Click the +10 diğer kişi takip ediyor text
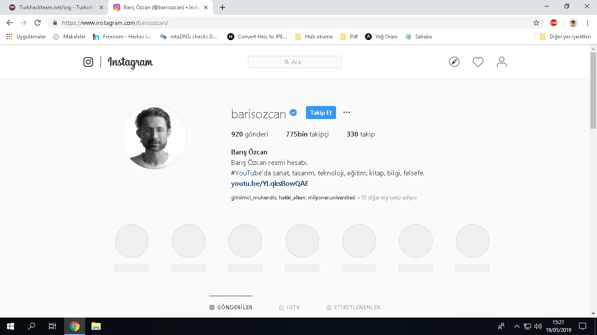597x335 pixels. (387, 198)
